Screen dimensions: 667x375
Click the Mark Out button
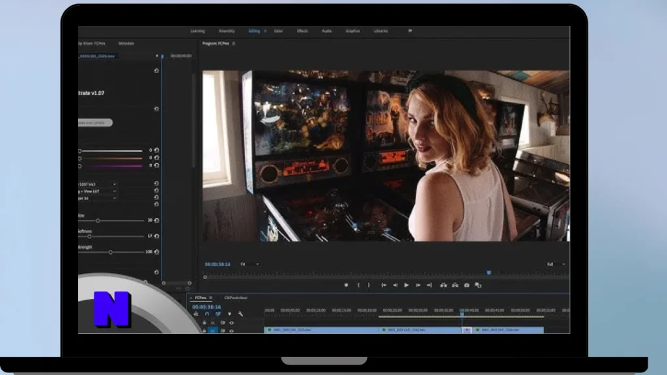[x=369, y=285]
